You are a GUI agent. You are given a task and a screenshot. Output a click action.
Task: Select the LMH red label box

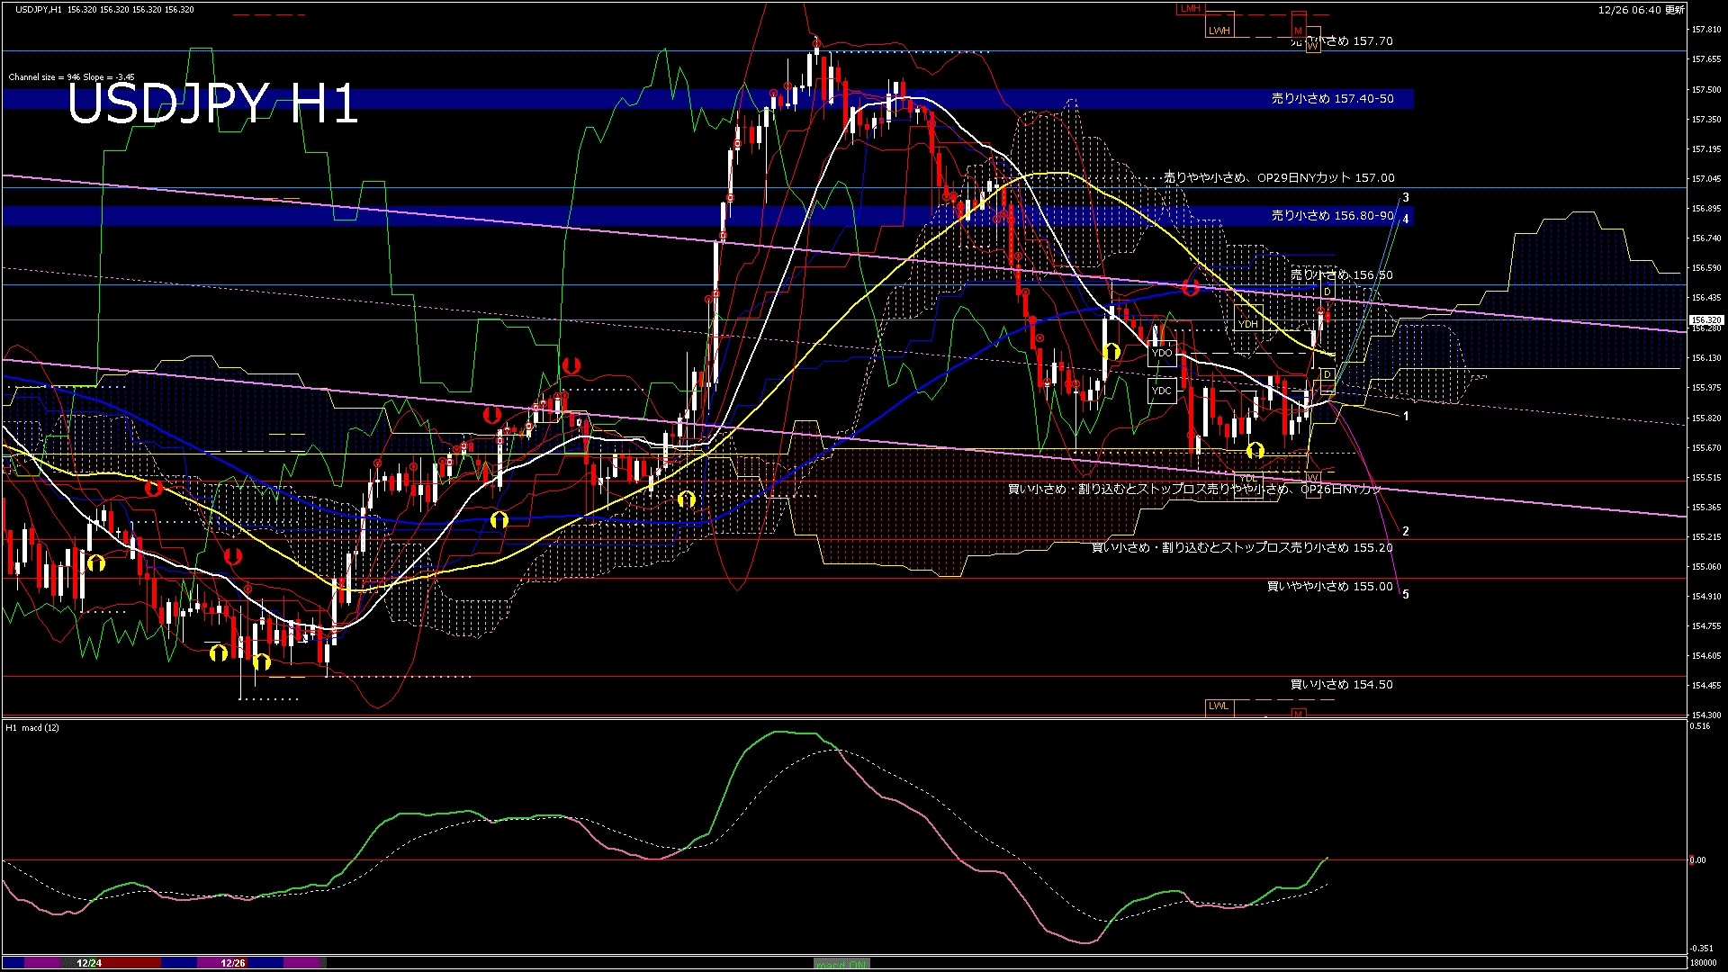click(1191, 9)
